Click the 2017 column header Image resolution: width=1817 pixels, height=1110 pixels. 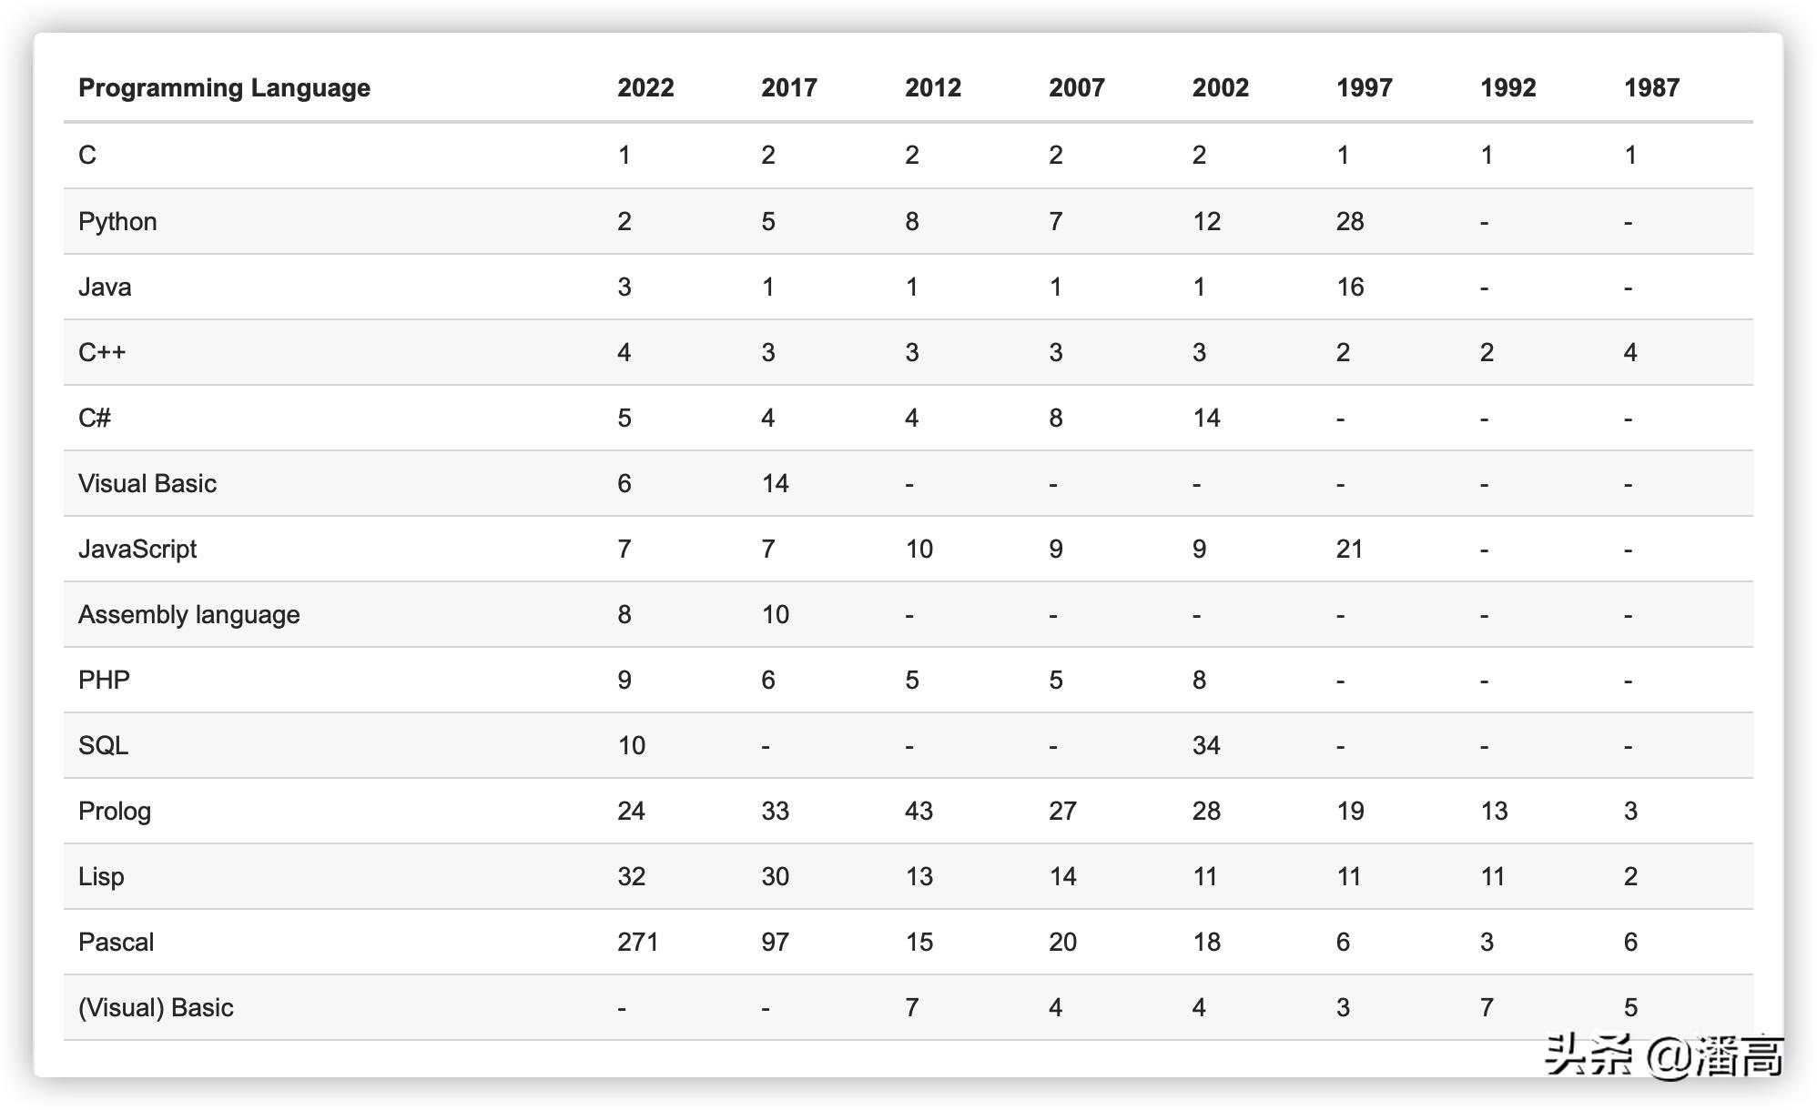(789, 88)
